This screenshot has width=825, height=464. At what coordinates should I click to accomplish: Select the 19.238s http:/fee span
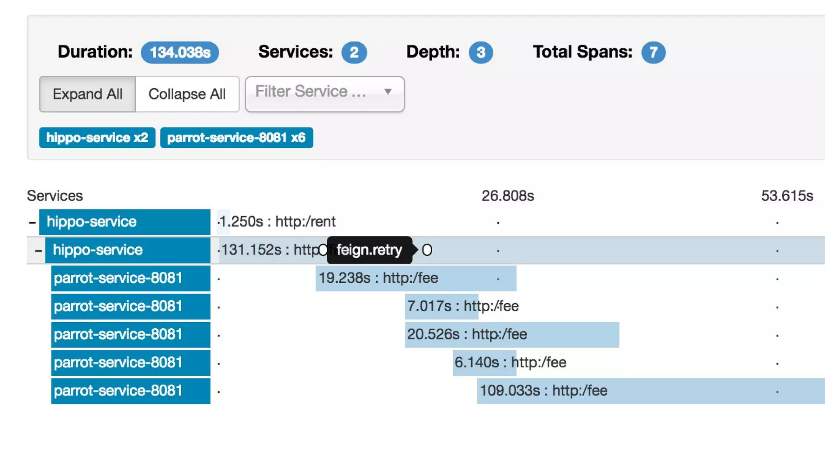416,278
